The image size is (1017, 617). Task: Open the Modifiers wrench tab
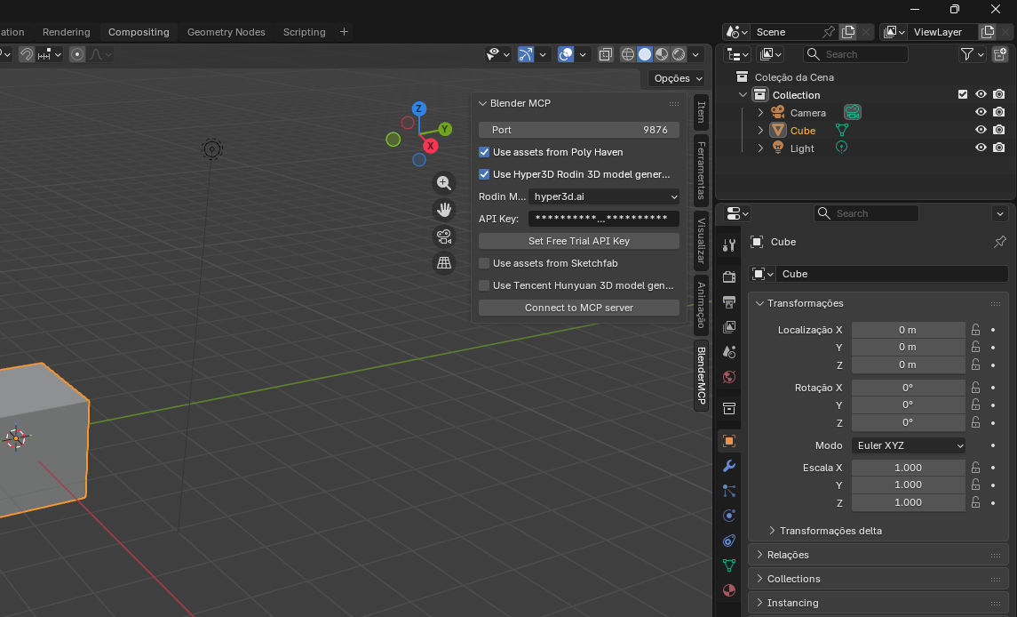(x=729, y=466)
